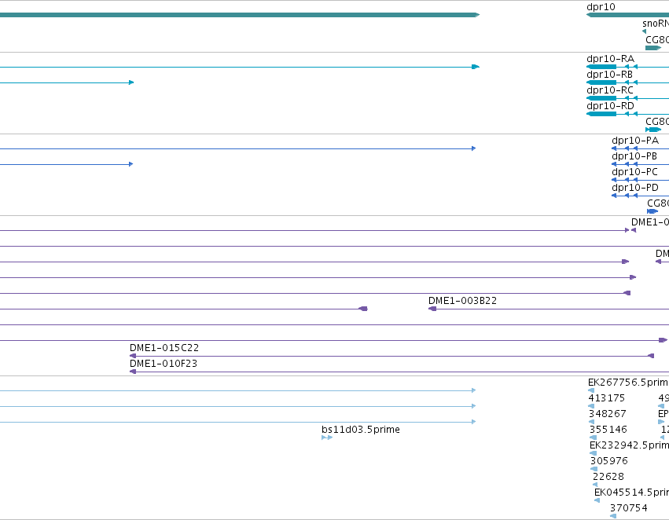Click the 413175 EST label
This screenshot has height=520, width=669.
(x=606, y=398)
